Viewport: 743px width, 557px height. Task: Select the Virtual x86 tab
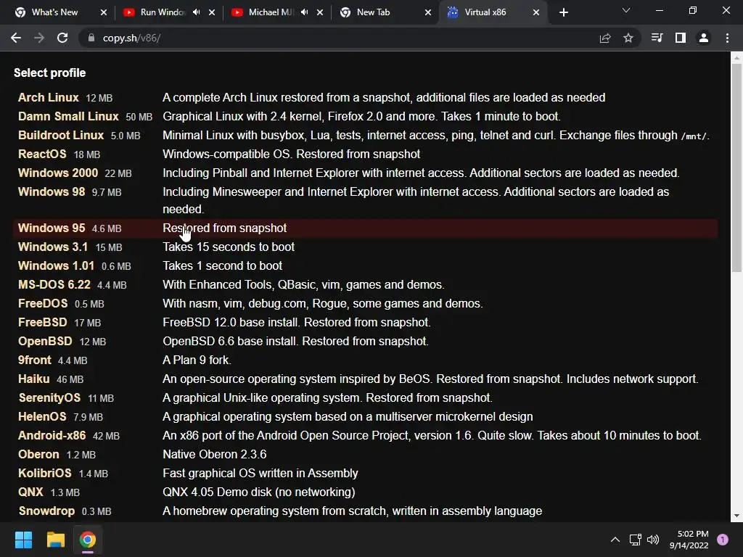click(485, 12)
